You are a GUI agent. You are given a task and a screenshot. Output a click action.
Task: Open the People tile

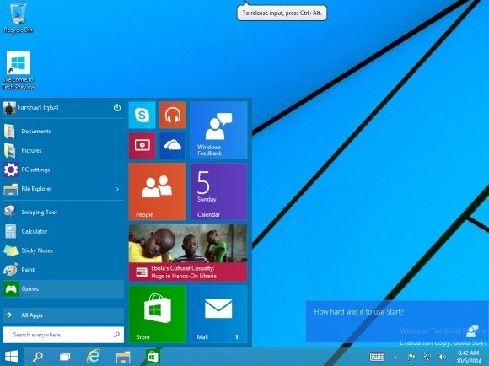tap(158, 191)
